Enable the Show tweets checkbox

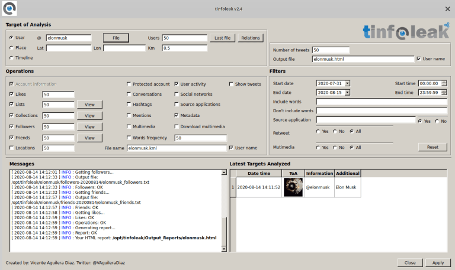[x=231, y=84]
